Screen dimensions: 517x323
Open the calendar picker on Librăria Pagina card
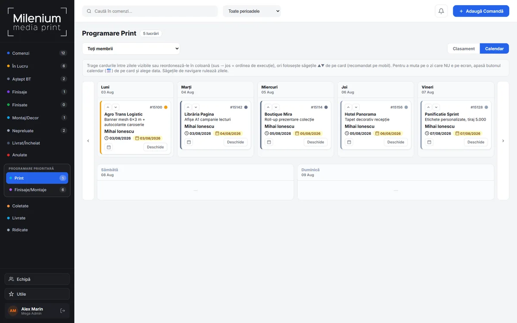(x=189, y=142)
